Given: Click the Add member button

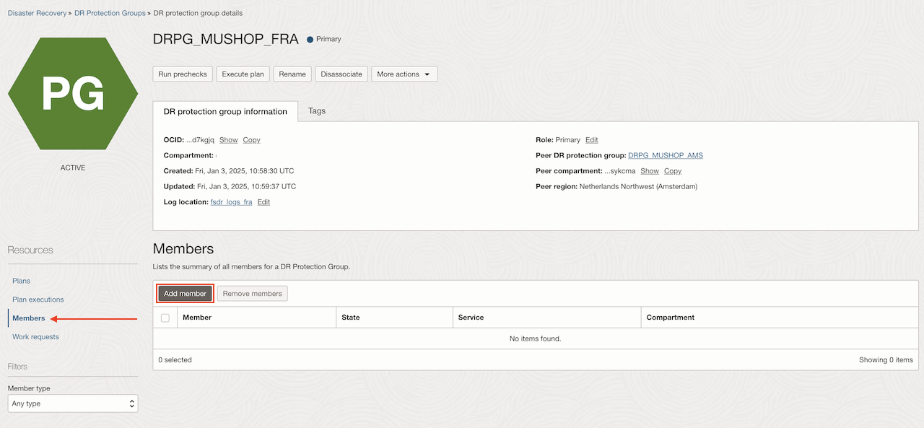Looking at the screenshot, I should tap(185, 294).
